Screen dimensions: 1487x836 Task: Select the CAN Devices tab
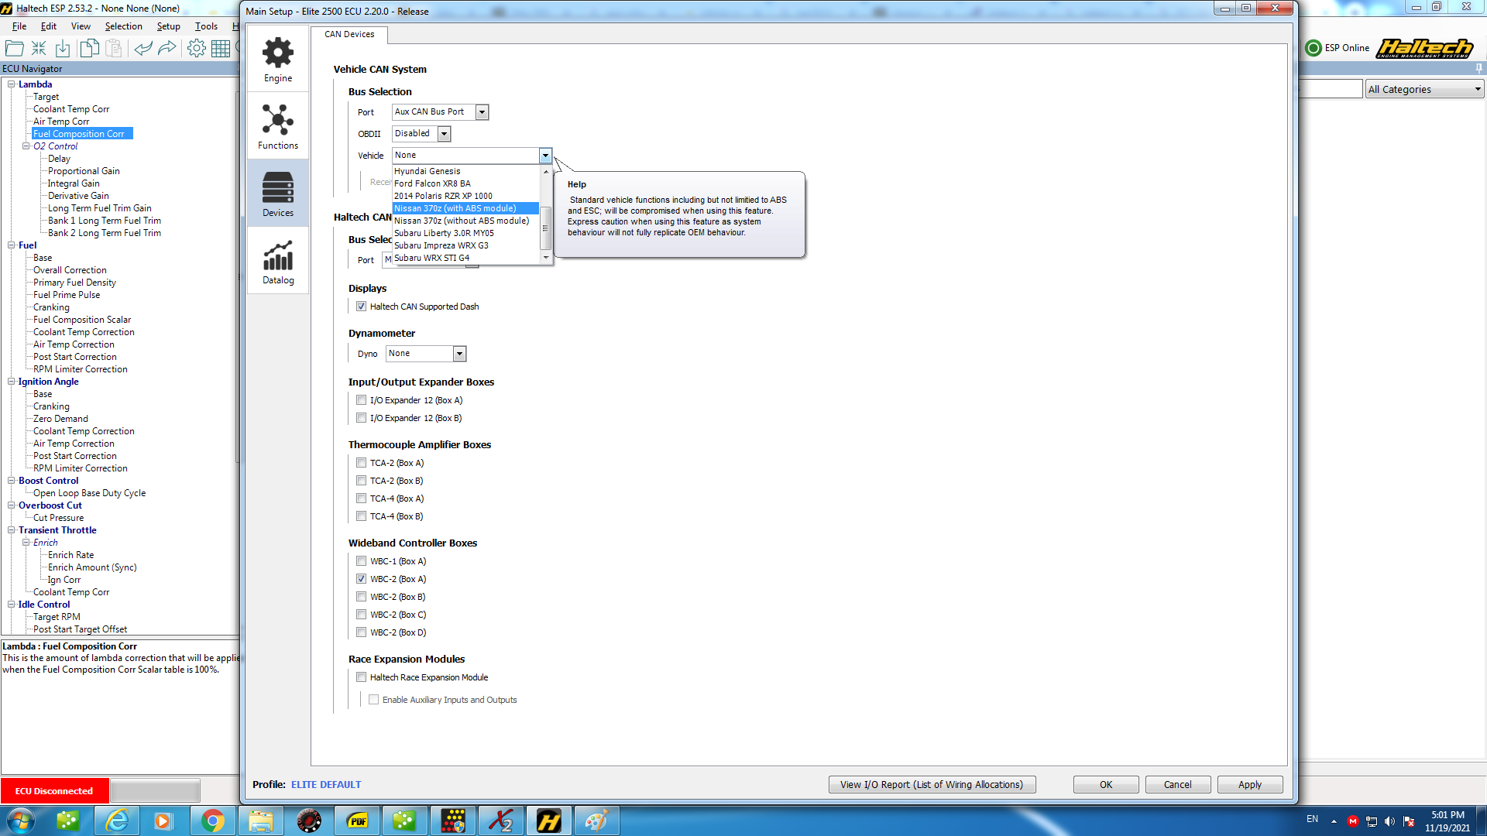click(349, 35)
